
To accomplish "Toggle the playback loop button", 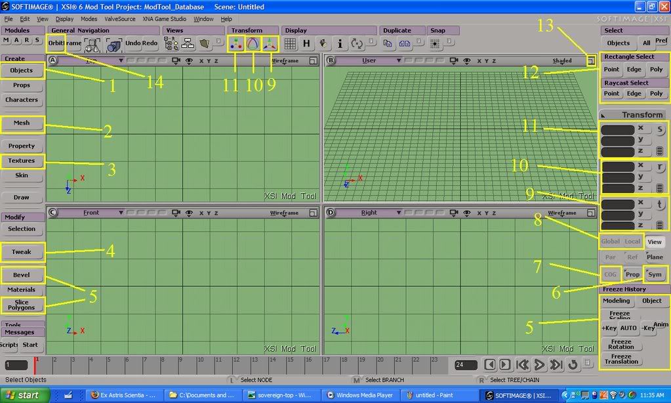I will point(573,365).
